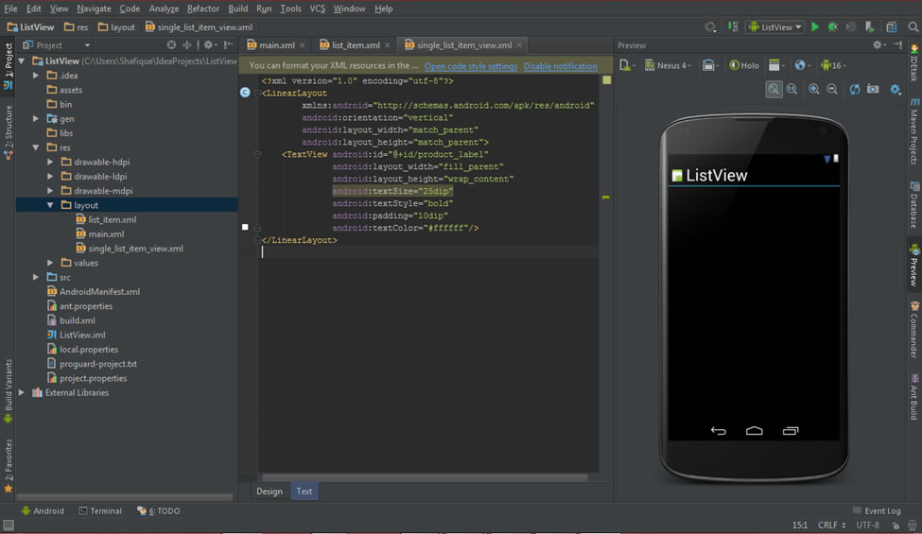
Task: Toggle the Maven Projects side panel
Action: [914, 131]
